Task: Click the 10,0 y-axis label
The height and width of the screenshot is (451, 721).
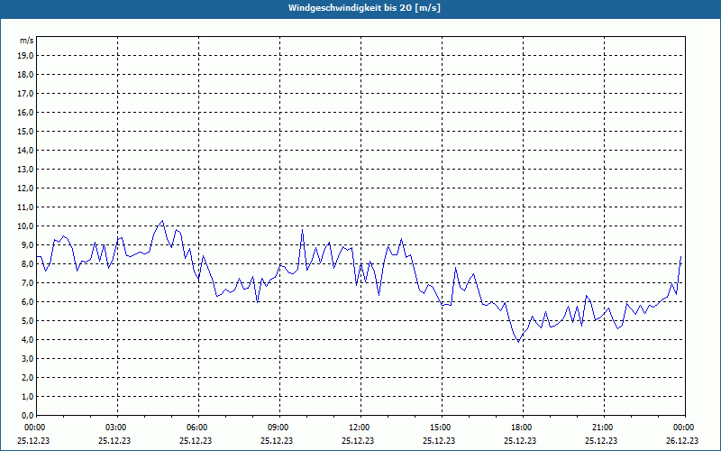Action: click(27, 226)
